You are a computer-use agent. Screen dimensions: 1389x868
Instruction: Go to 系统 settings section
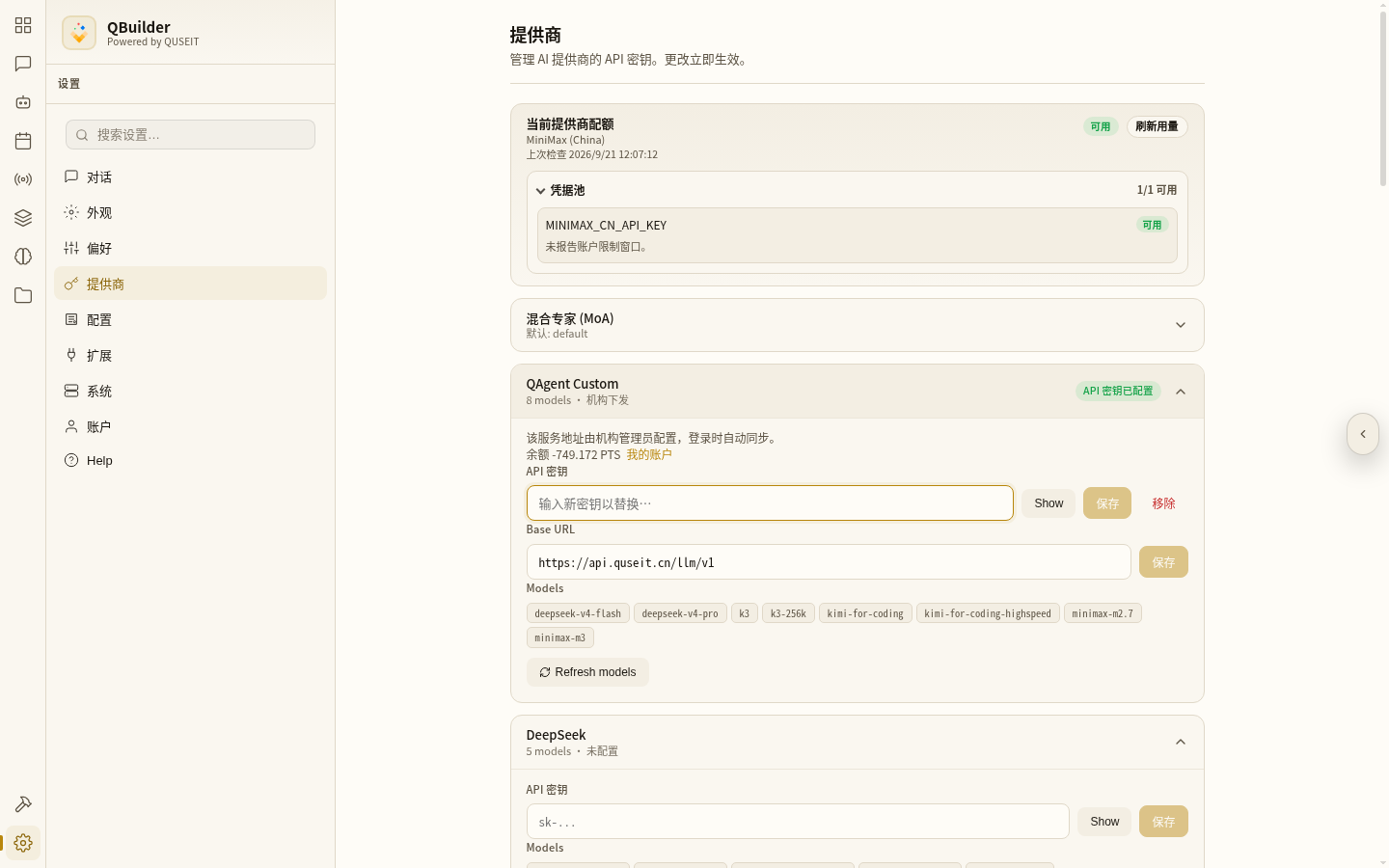190,391
